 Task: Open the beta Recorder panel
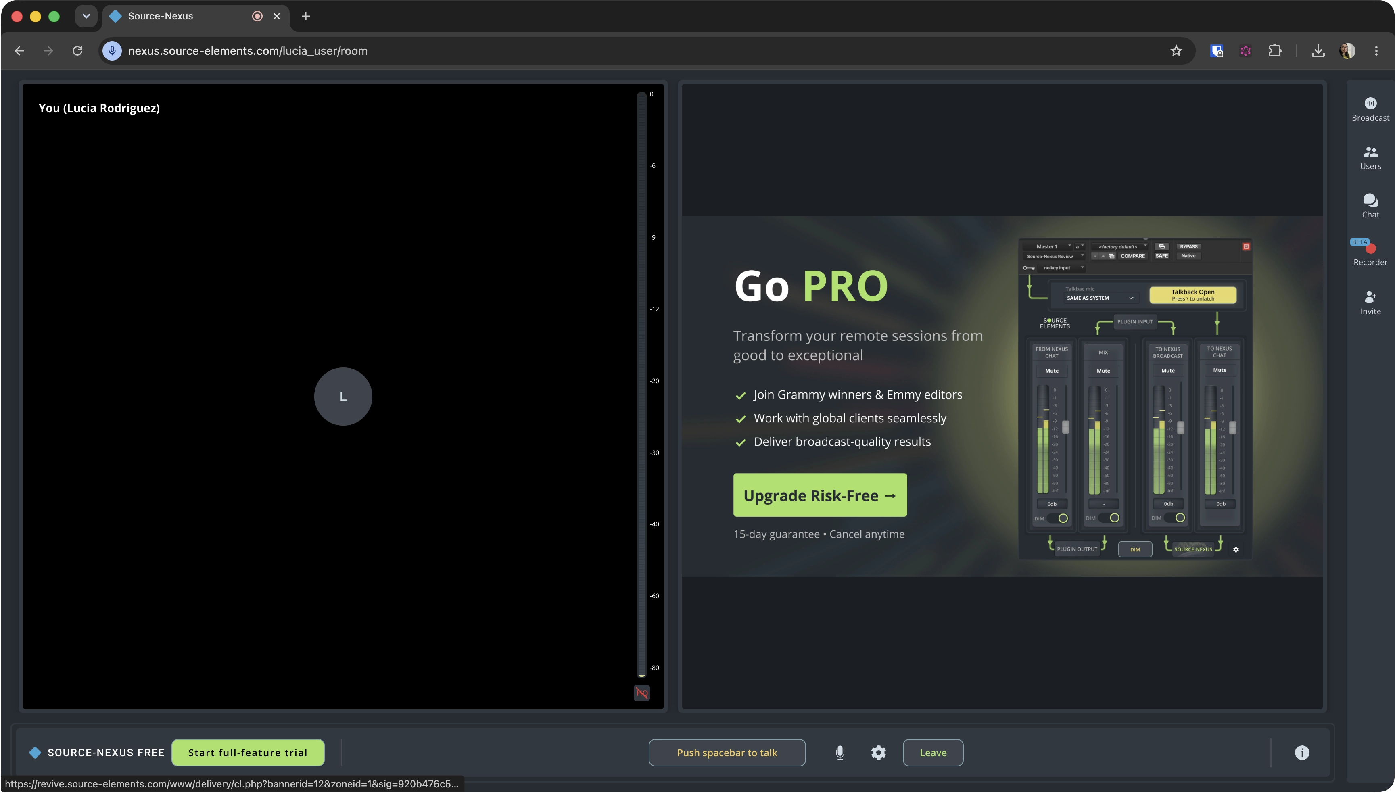point(1370,253)
